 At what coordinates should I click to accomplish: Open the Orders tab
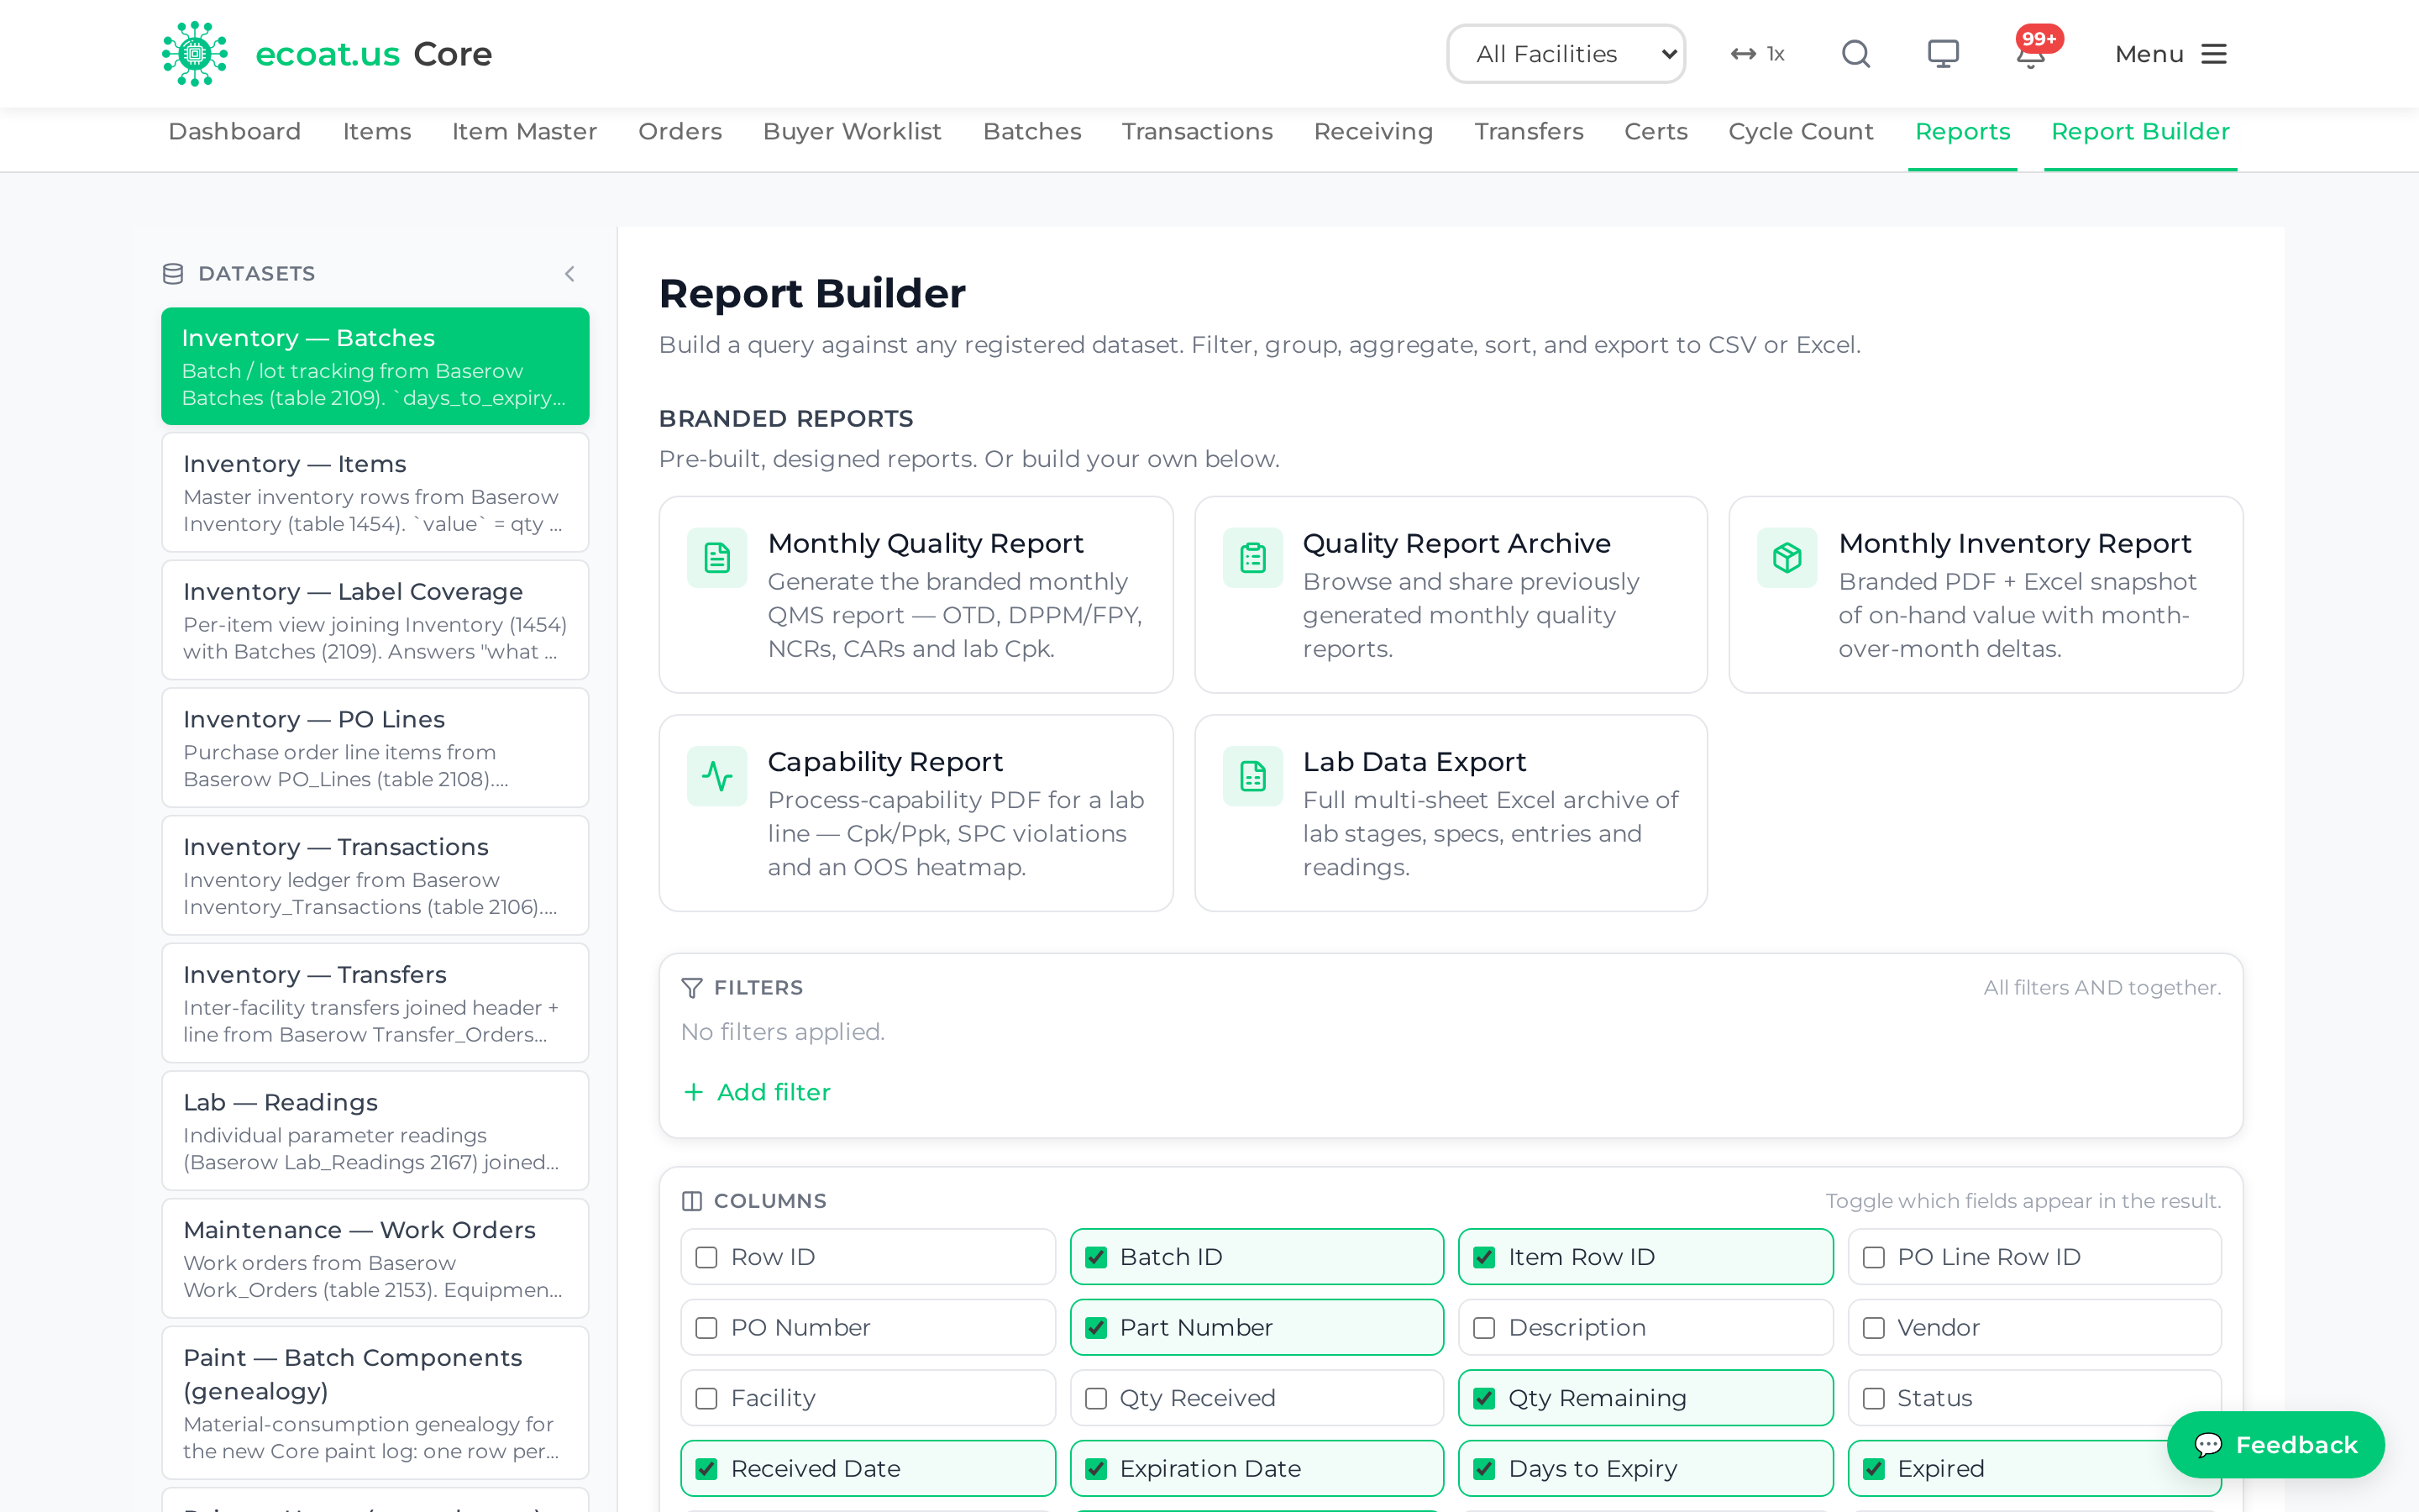tap(680, 132)
